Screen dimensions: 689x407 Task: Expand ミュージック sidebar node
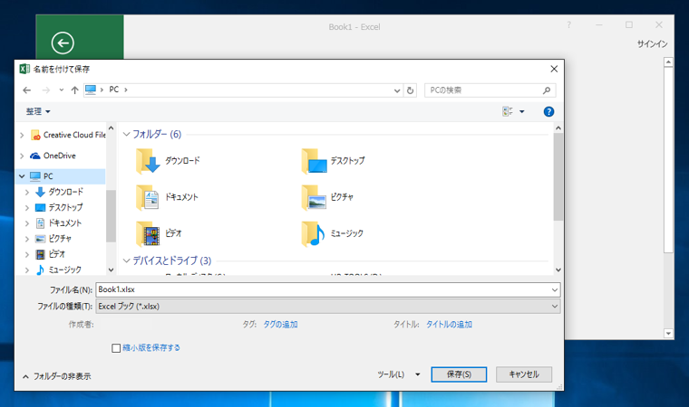pos(27,270)
